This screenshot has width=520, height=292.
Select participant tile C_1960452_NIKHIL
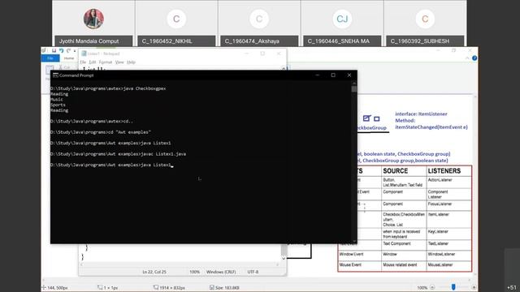click(x=176, y=24)
